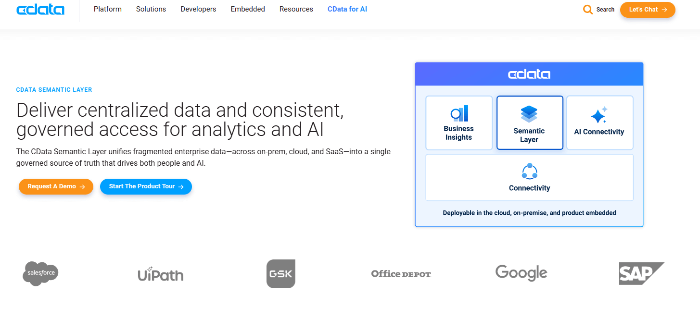700x319 pixels.
Task: Open the Solutions menu
Action: [x=151, y=9]
